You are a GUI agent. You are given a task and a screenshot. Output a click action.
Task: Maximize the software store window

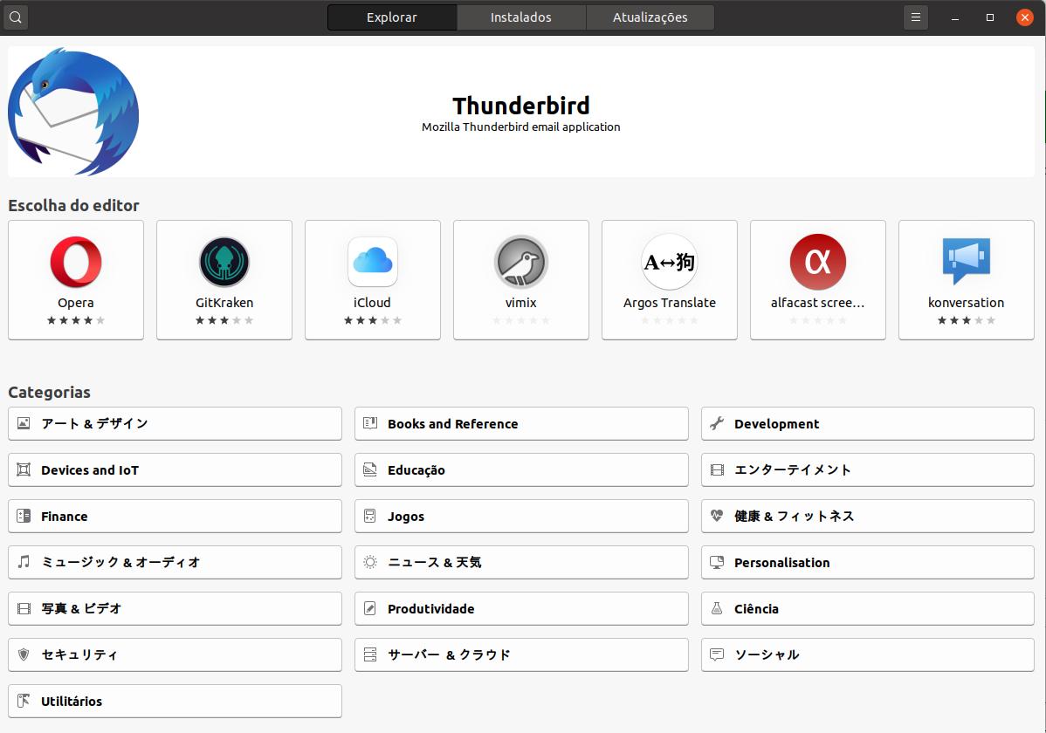point(990,17)
